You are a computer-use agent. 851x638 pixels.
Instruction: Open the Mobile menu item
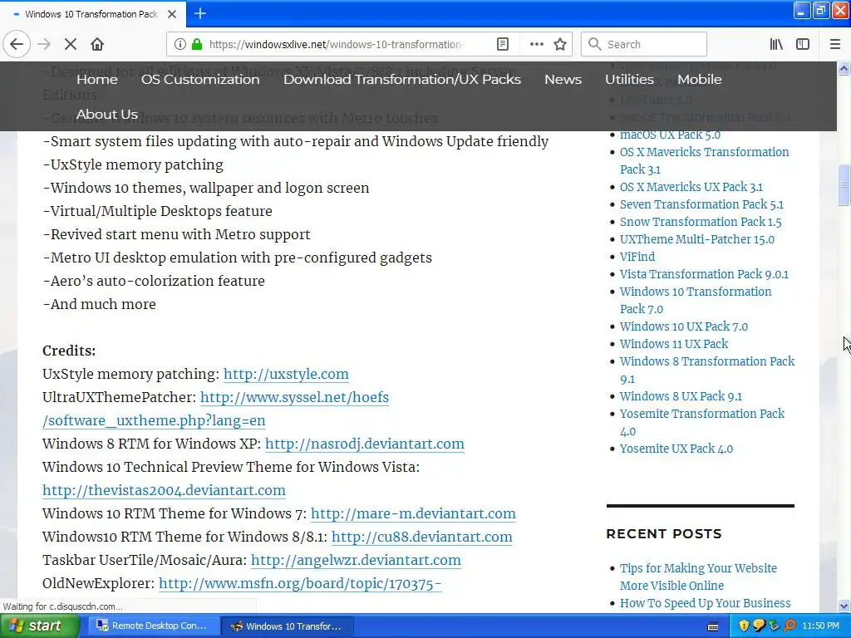coord(700,79)
